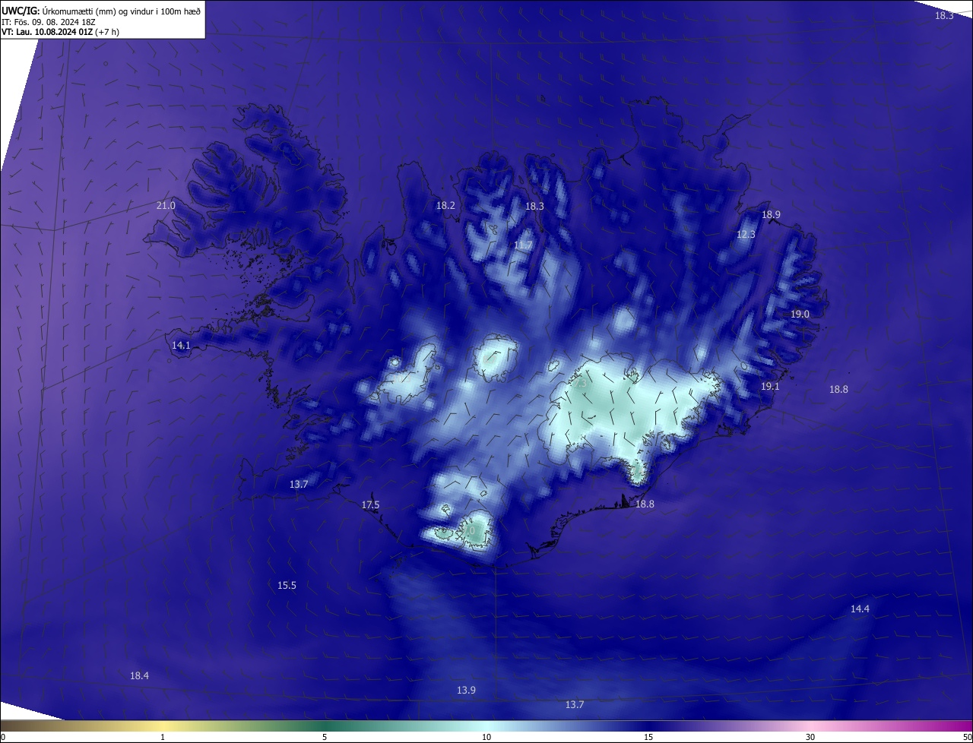973x743 pixels.
Task: Click the 0 tick label on the color scale
Action: click(x=3, y=738)
